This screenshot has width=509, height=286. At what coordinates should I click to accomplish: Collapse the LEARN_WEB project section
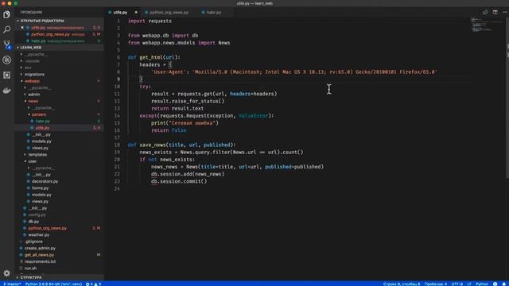31,48
